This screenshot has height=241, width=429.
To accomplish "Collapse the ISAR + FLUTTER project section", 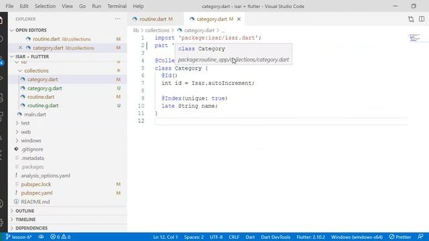I will coord(12,56).
